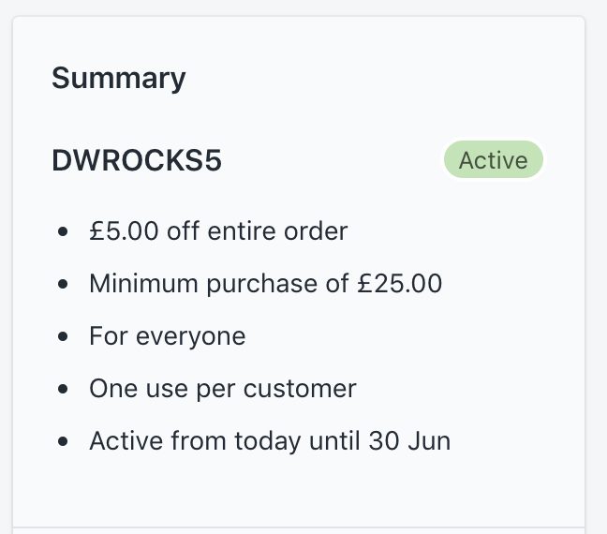
Task: Click the bullet before '£5.00 off entire order'
Action: [x=63, y=231]
